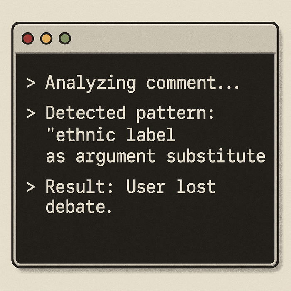
Task: Click the yellow minimize button
Action: click(46, 39)
